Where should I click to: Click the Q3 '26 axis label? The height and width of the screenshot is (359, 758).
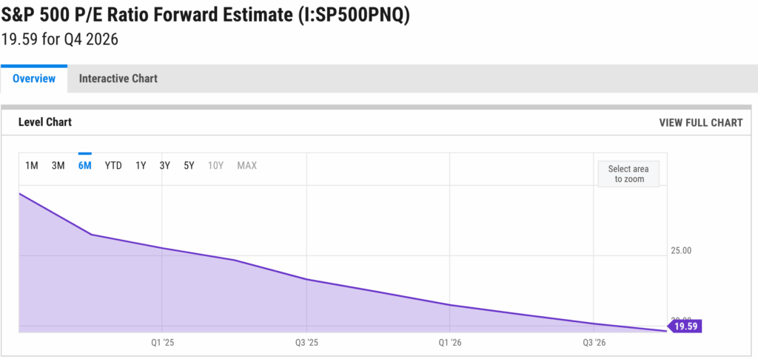coord(594,343)
